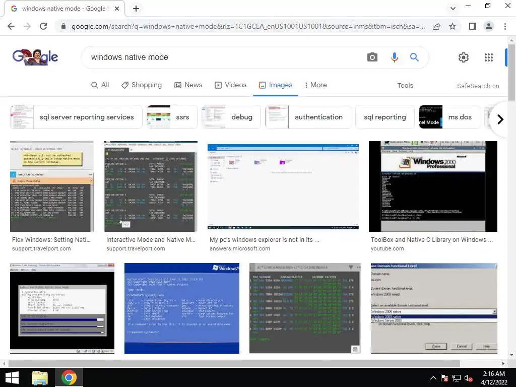The image size is (516, 387).
Task: Open windows explorer screenshot thumbnail
Action: (283, 186)
